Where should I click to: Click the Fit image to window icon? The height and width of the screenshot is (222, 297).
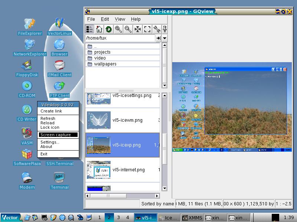pos(138,29)
